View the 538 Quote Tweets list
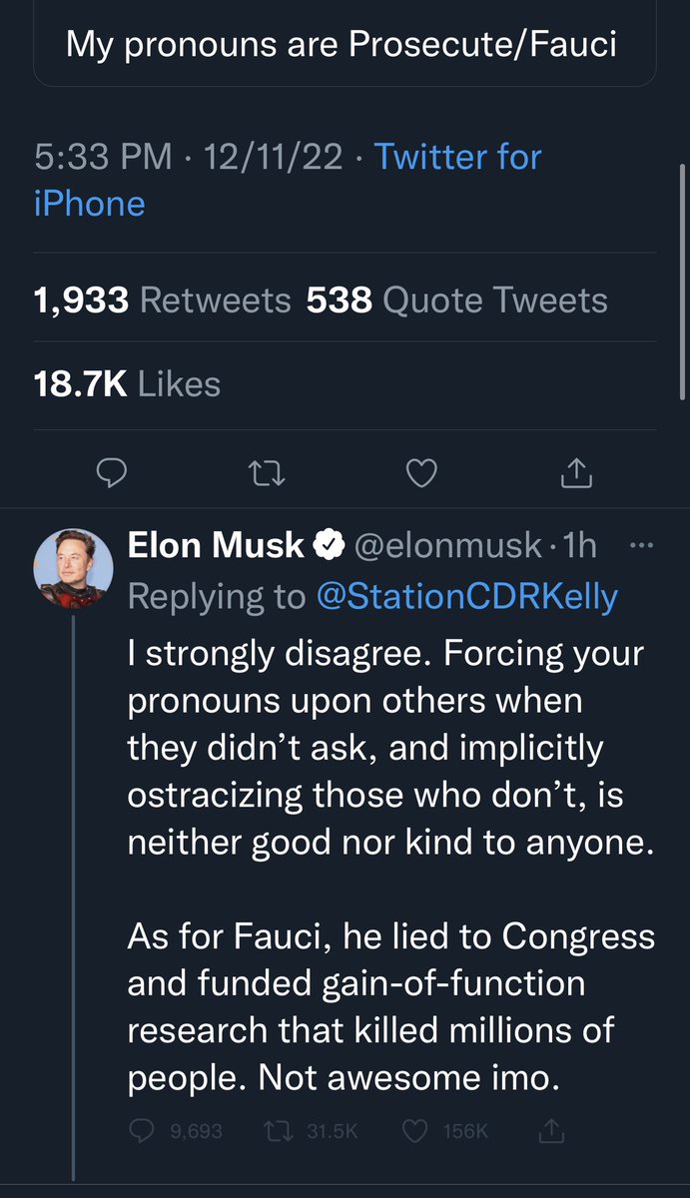690x1198 pixels. pyautogui.click(x=456, y=300)
